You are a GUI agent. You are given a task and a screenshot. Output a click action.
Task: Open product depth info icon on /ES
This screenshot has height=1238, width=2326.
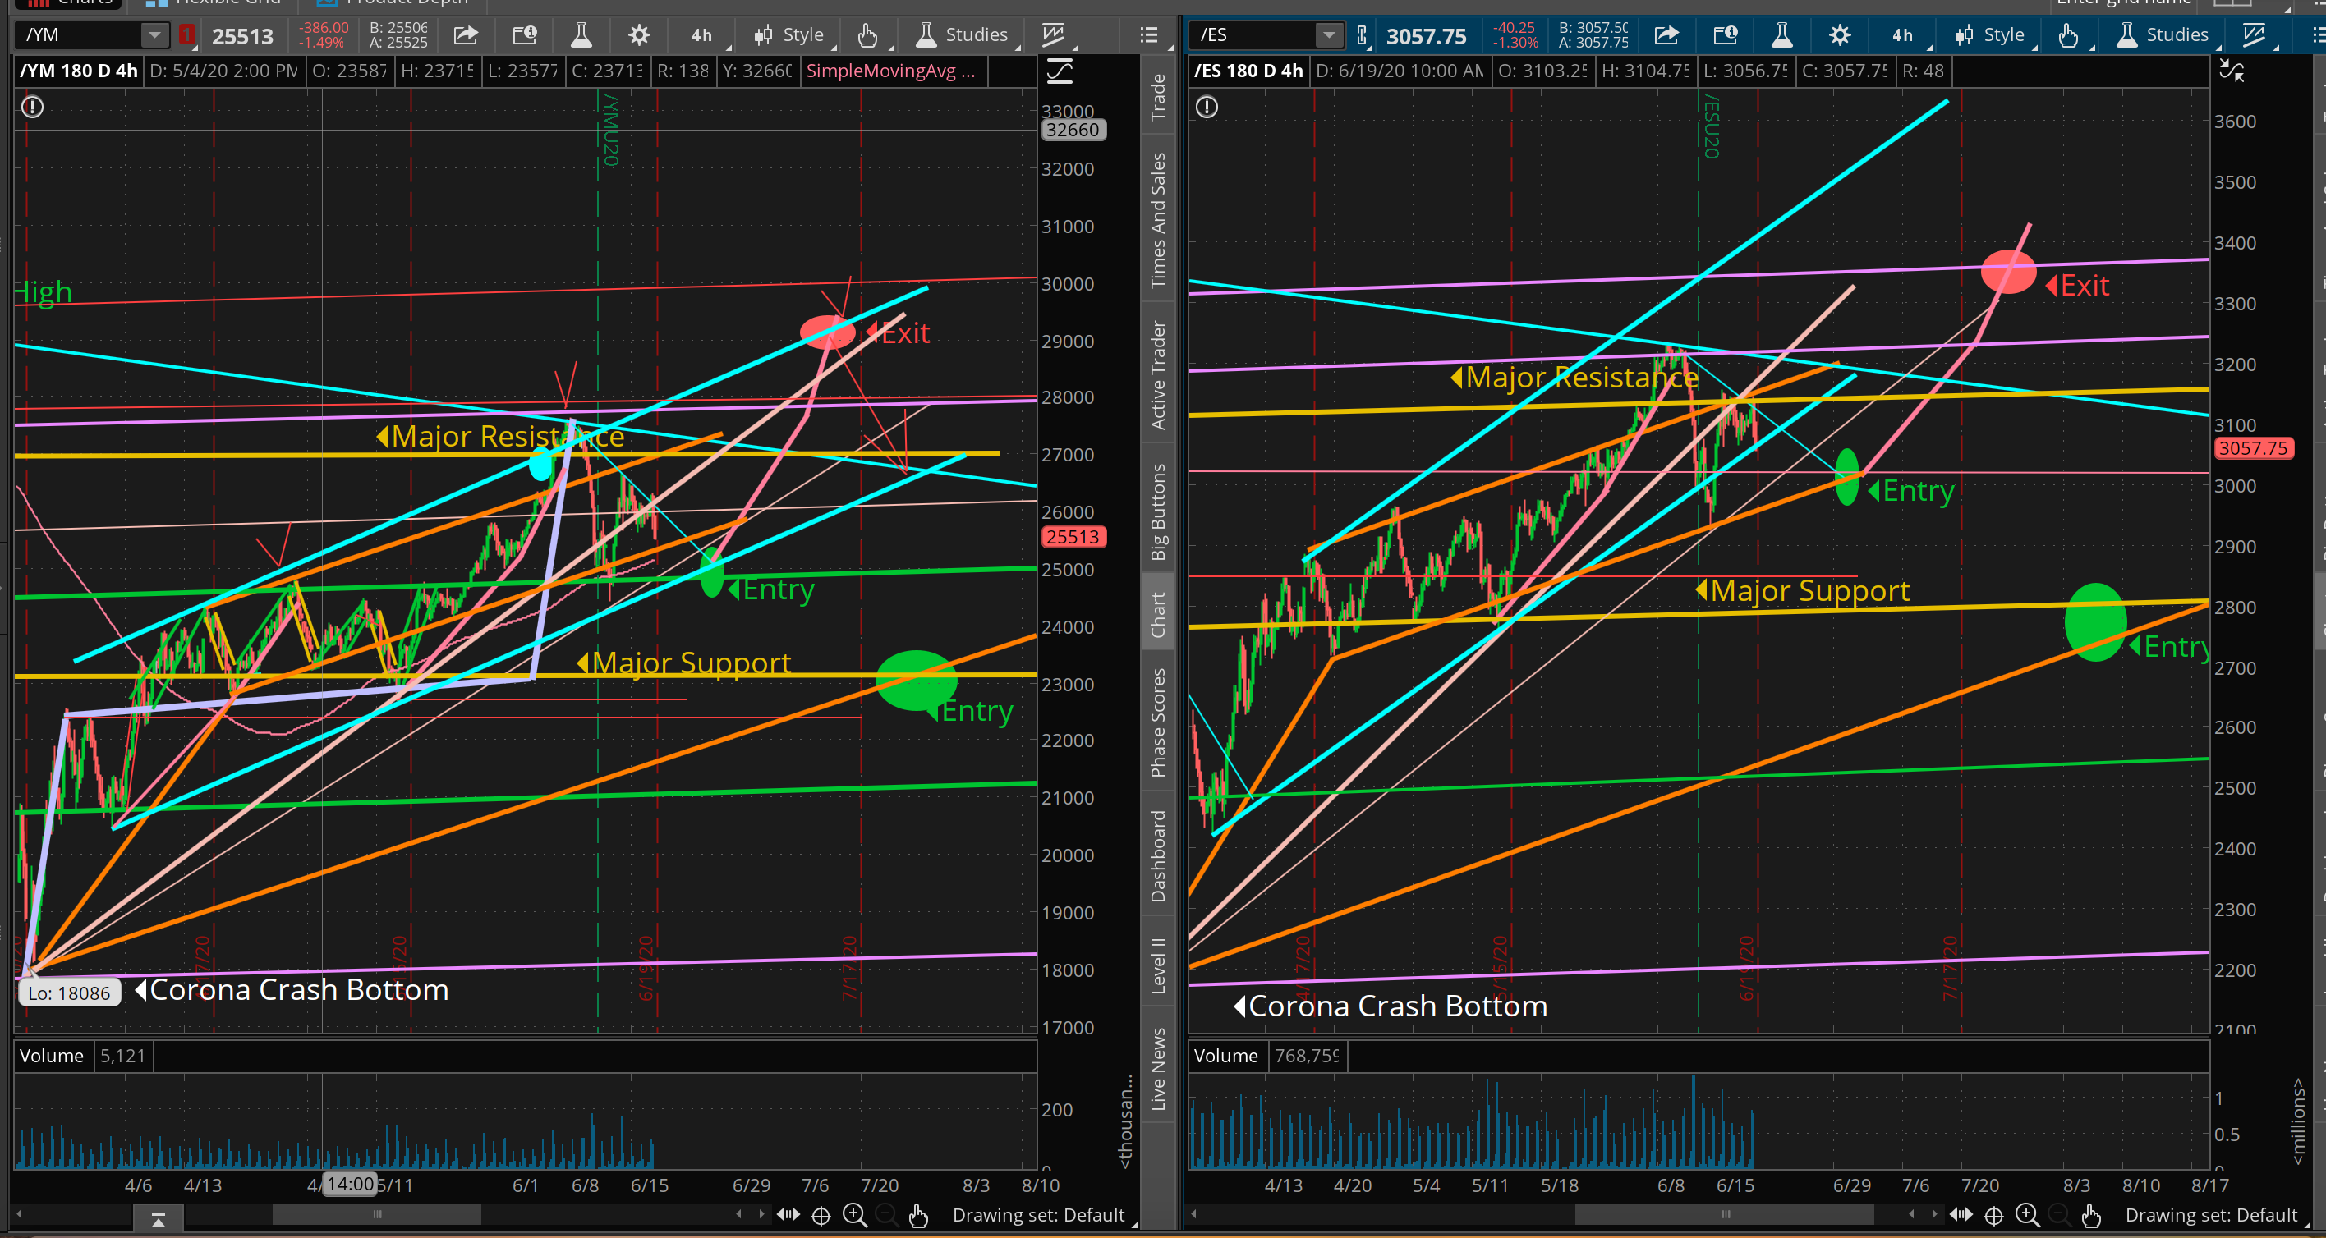1725,35
